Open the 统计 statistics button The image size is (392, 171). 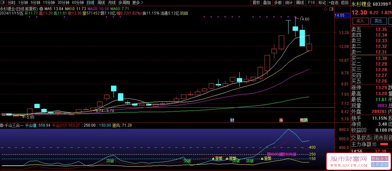289,3
